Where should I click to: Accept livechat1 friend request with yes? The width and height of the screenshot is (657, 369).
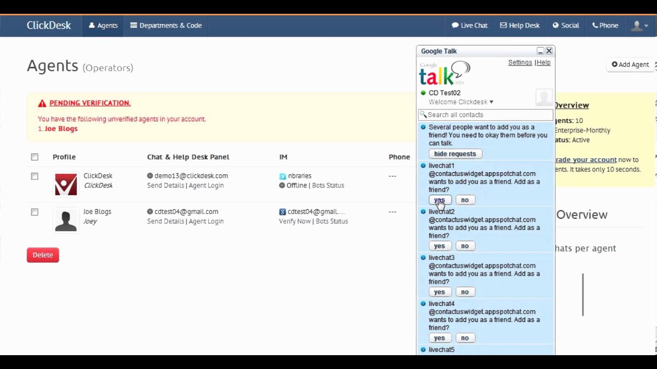coord(439,200)
